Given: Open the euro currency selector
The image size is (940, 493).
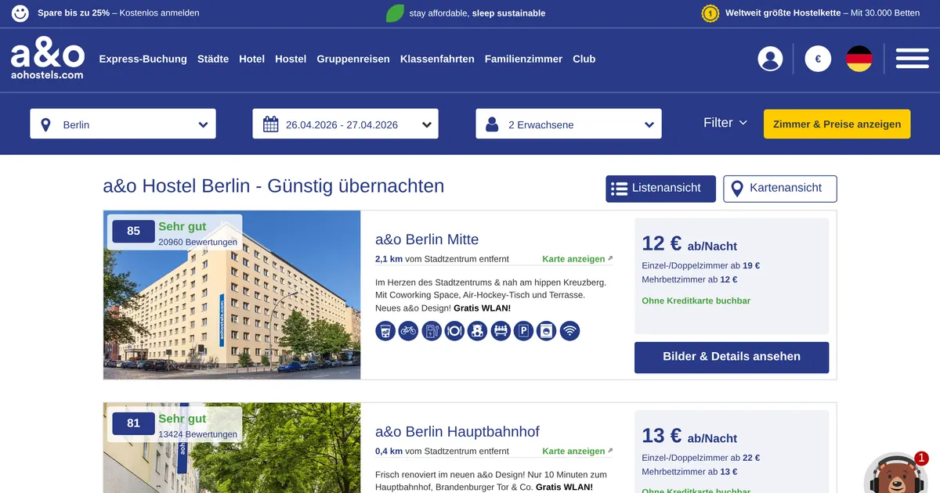Looking at the screenshot, I should [818, 59].
